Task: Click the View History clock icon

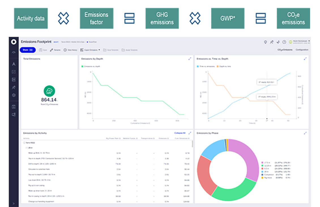Action: click(x=65, y=50)
